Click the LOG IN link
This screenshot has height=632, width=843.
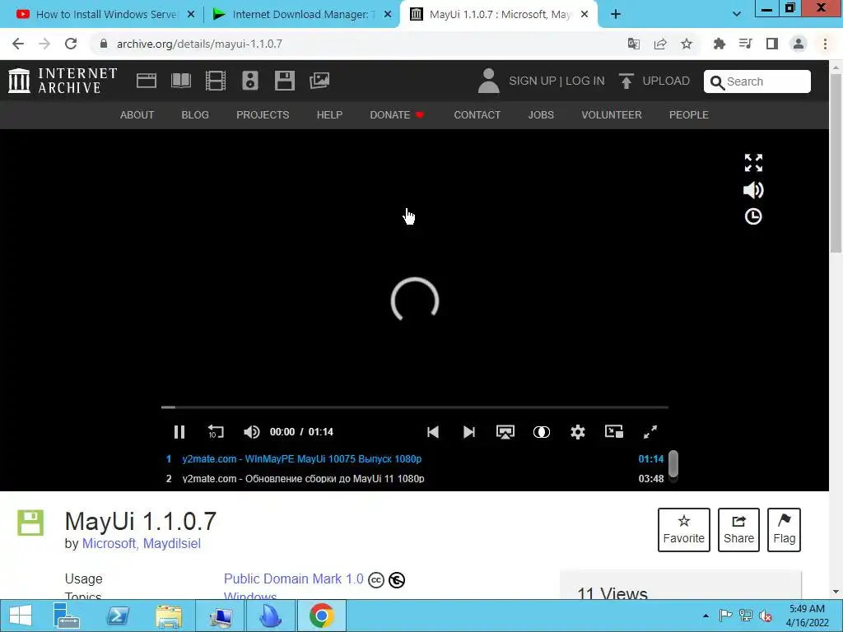pos(585,81)
